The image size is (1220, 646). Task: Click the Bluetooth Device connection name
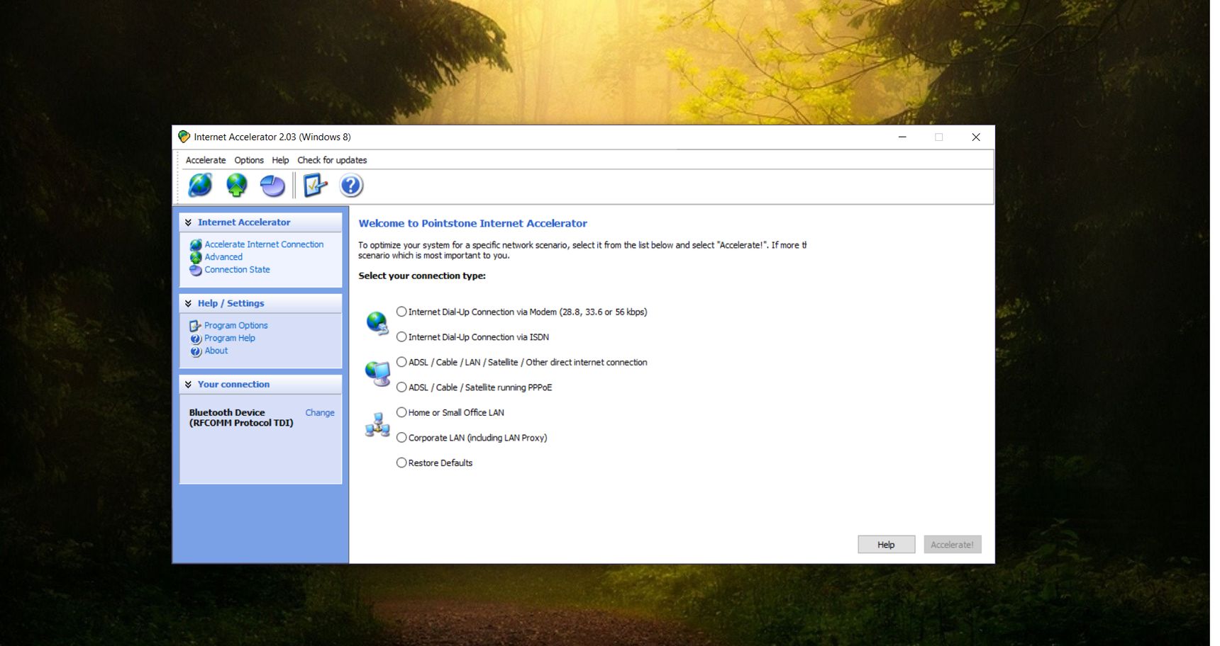tap(241, 418)
